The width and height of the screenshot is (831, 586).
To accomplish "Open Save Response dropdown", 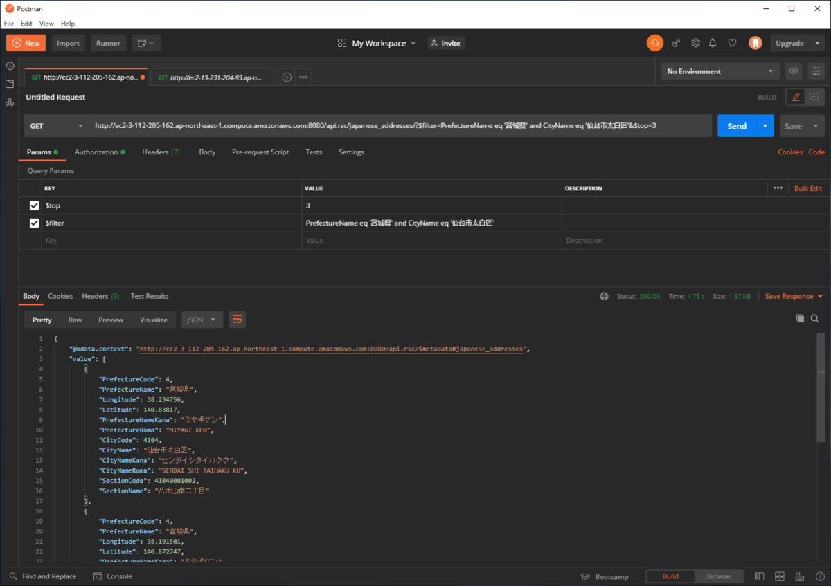I will click(x=794, y=296).
